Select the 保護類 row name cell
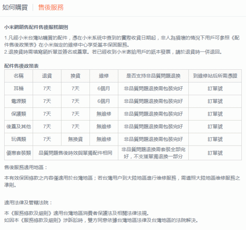The image size is (246, 230). [19, 114]
